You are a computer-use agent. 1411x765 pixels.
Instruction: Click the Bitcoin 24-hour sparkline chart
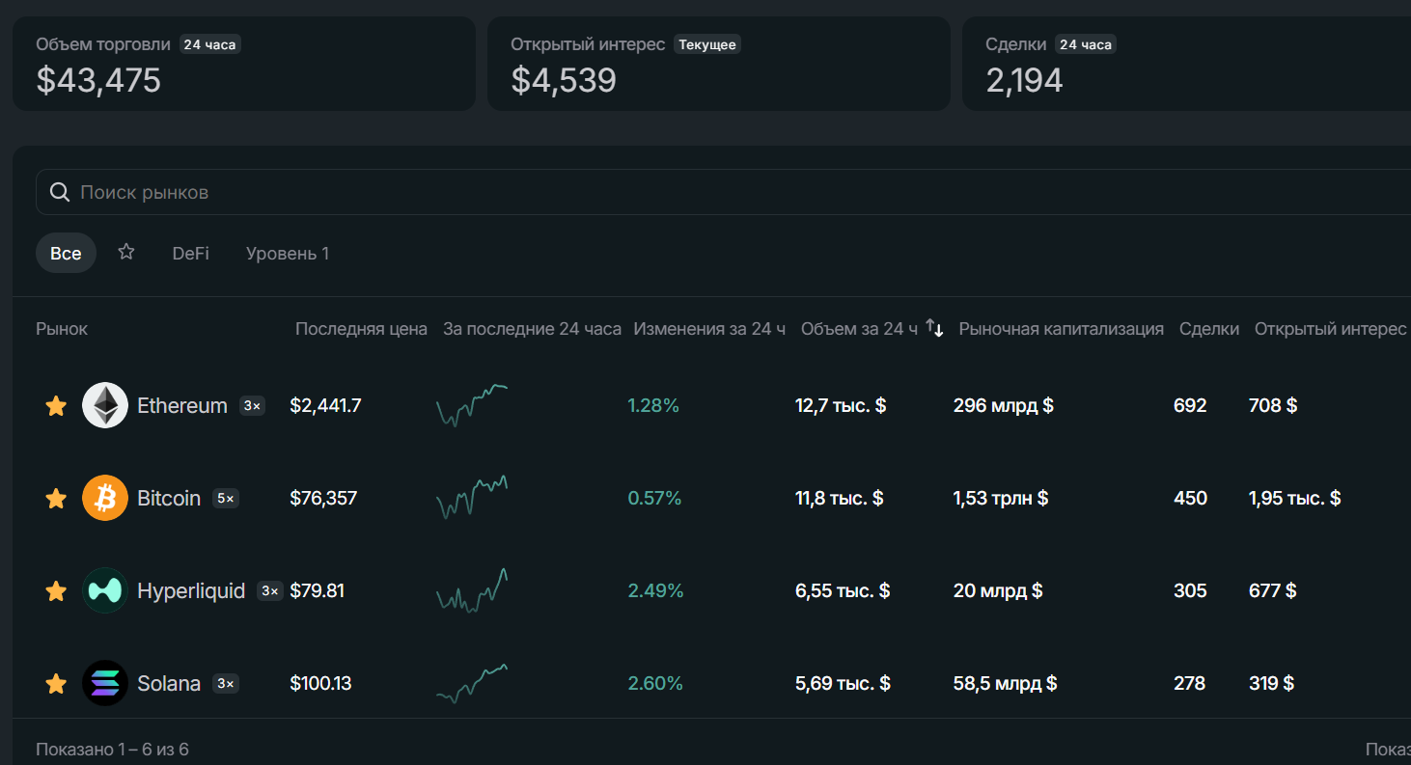tap(472, 498)
